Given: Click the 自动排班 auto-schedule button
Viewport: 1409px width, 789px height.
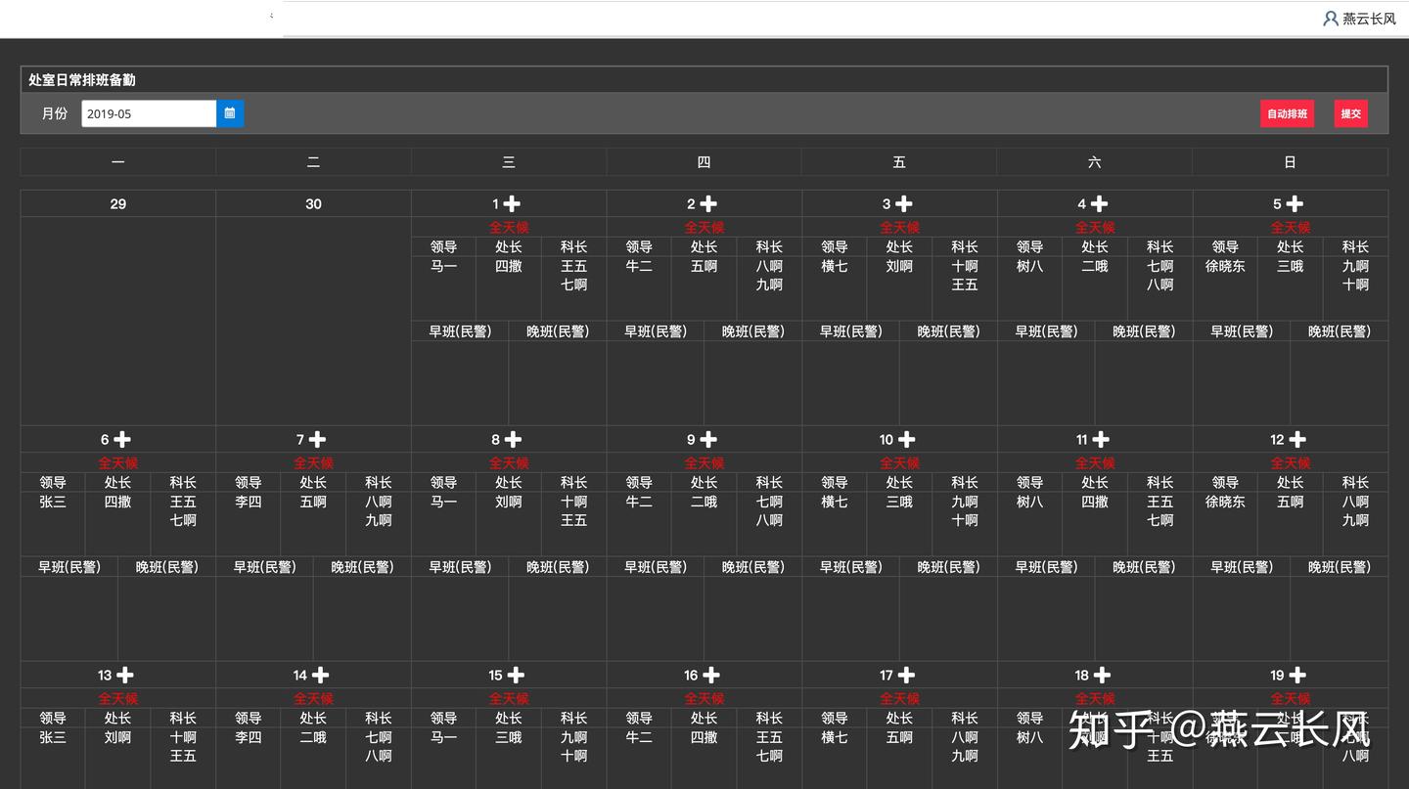Looking at the screenshot, I should [1287, 113].
